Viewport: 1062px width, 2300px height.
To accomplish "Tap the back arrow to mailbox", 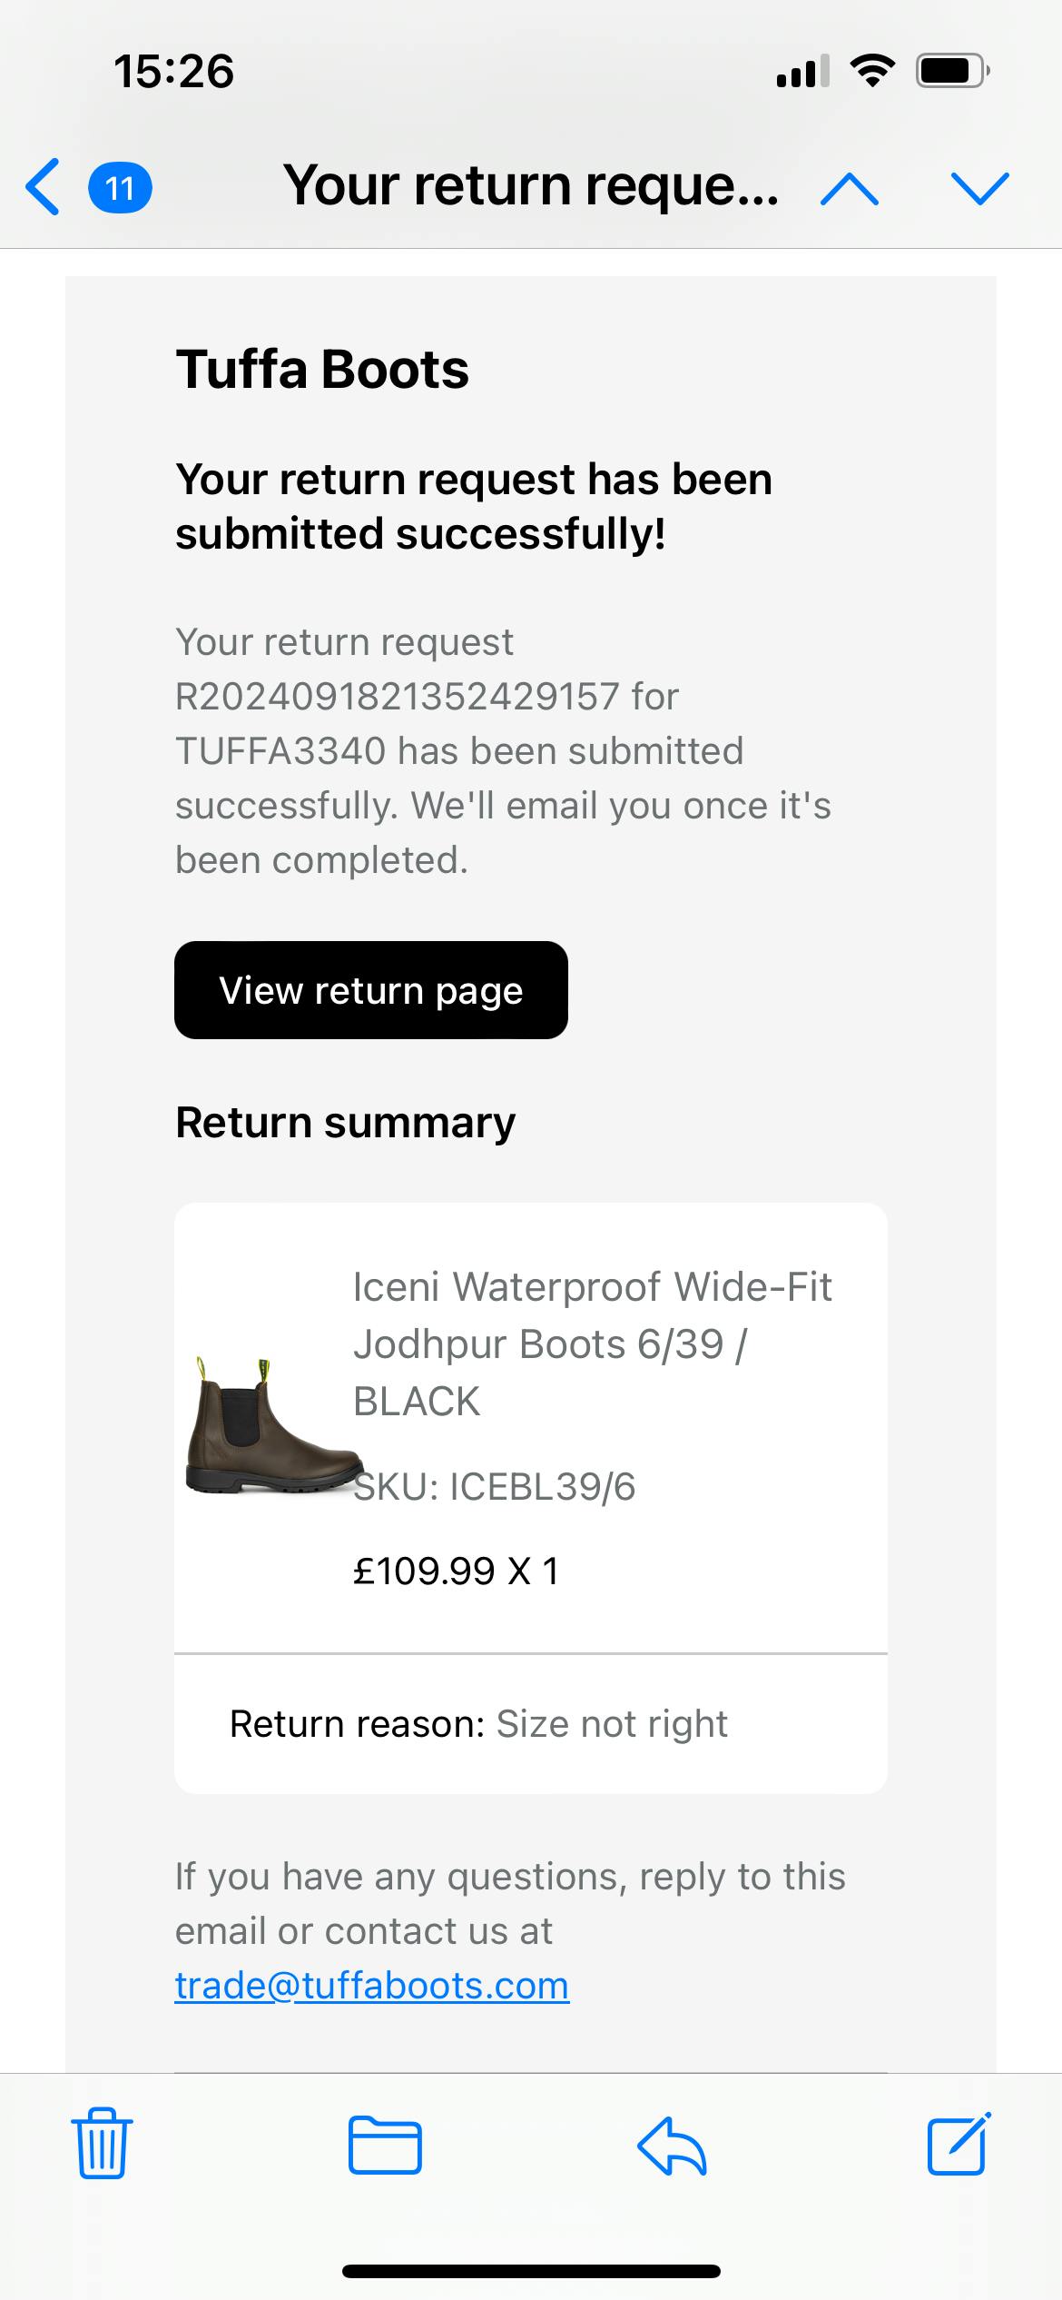I will [43, 187].
